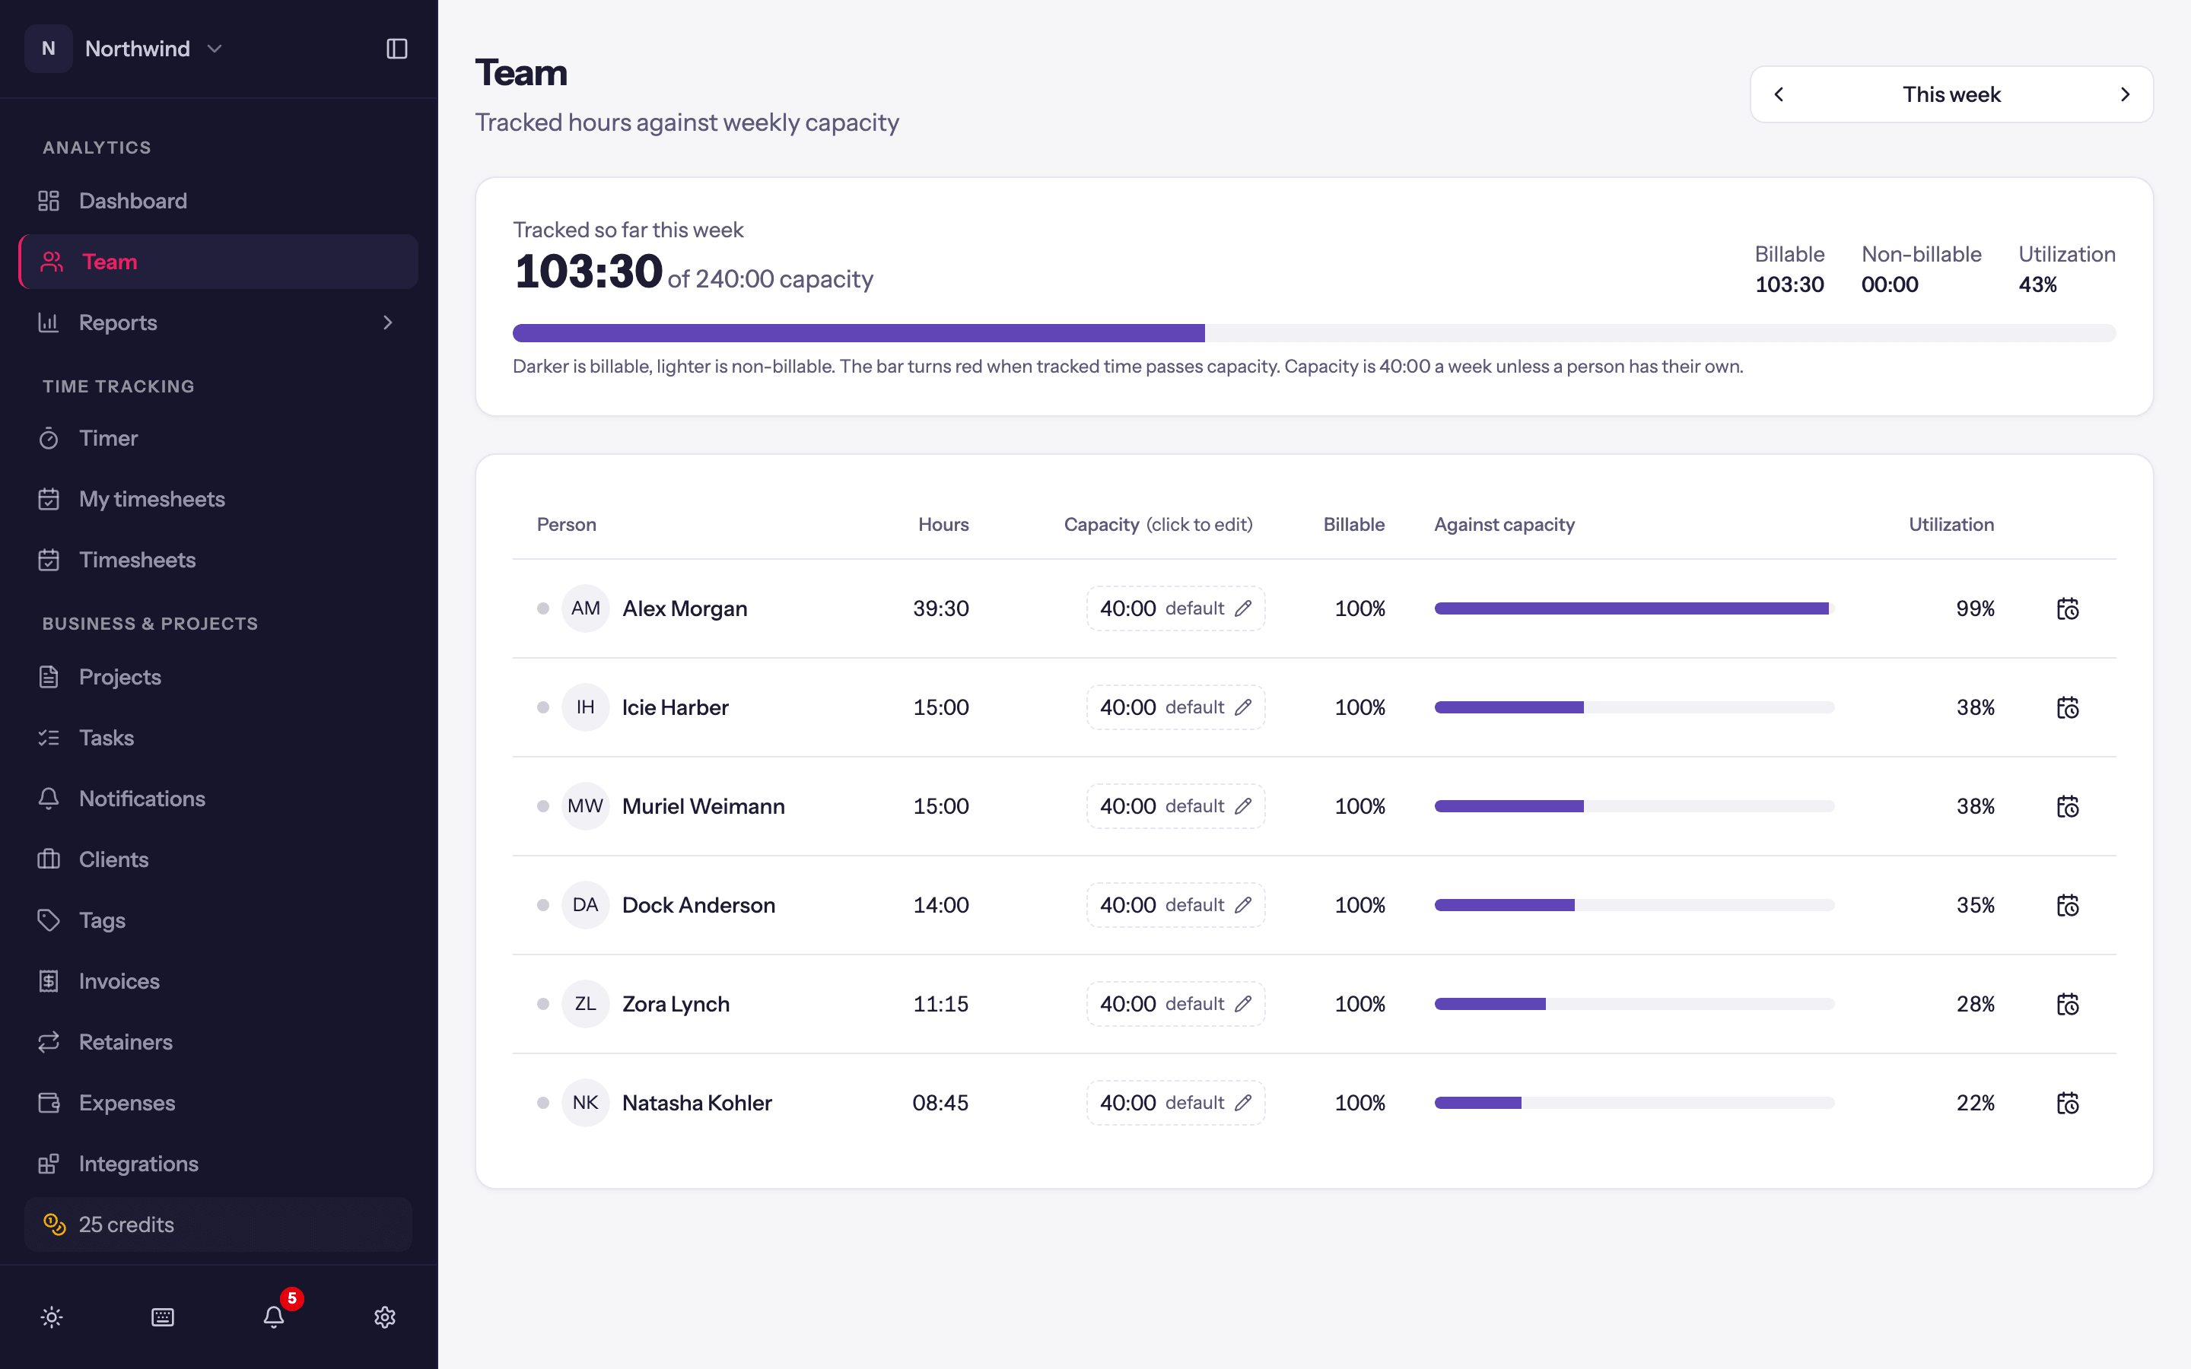The image size is (2191, 1369).
Task: Go to next week arrow
Action: pyautogui.click(x=2125, y=94)
